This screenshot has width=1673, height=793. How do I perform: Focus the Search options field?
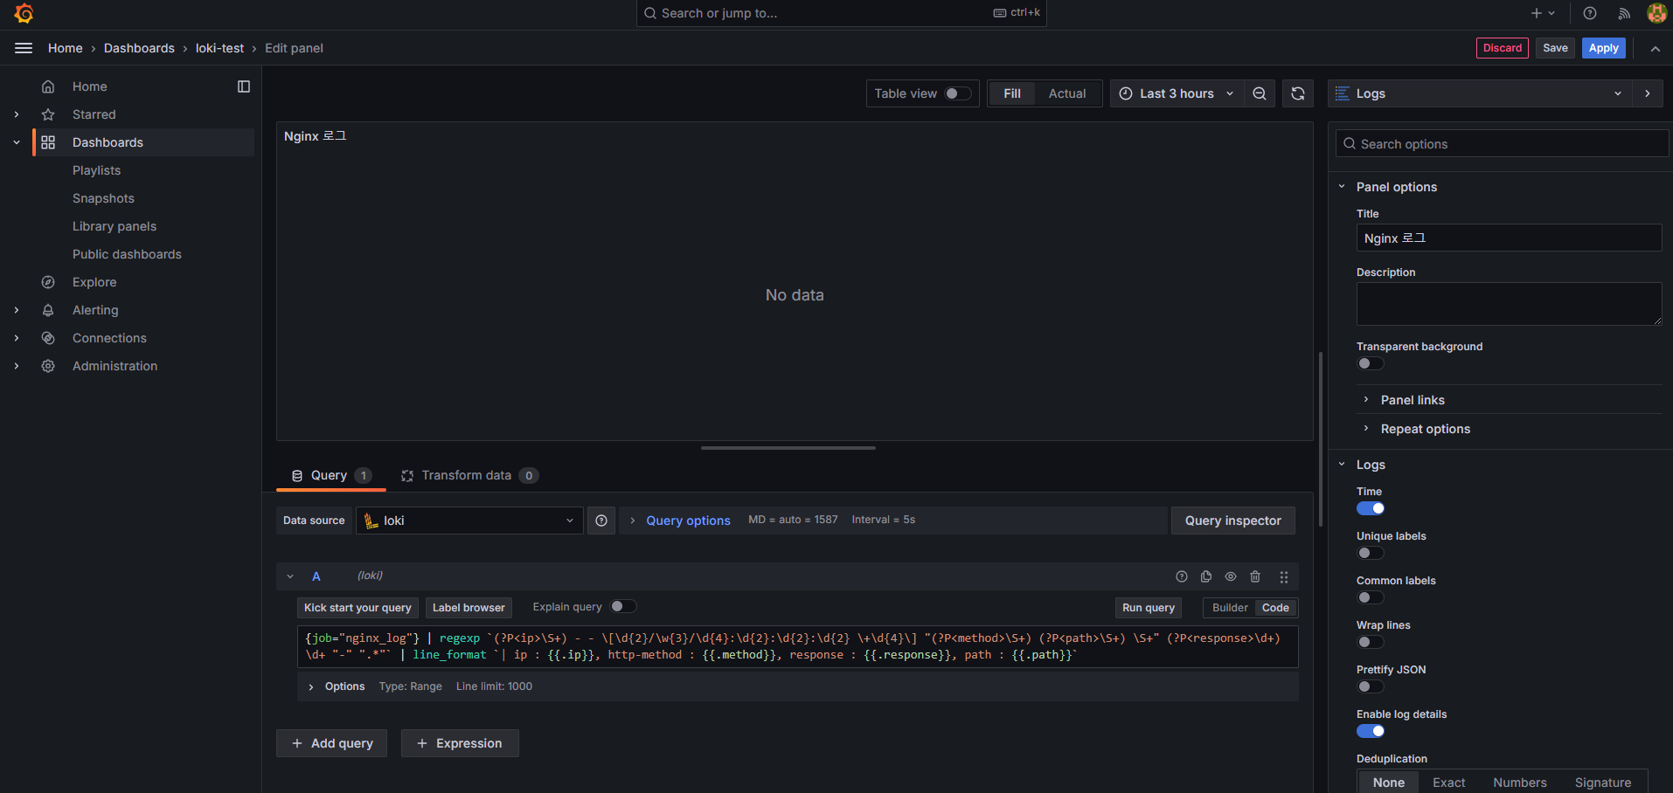click(x=1502, y=144)
